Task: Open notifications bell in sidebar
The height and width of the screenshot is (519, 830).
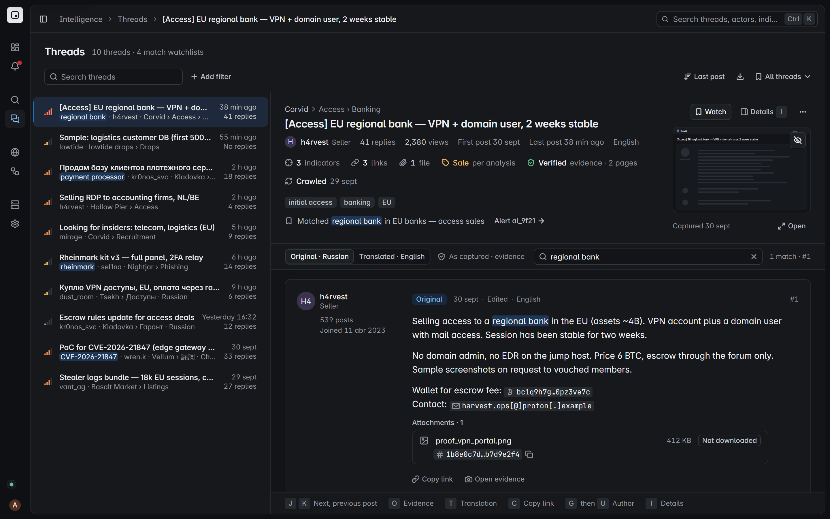Action: [x=15, y=66]
